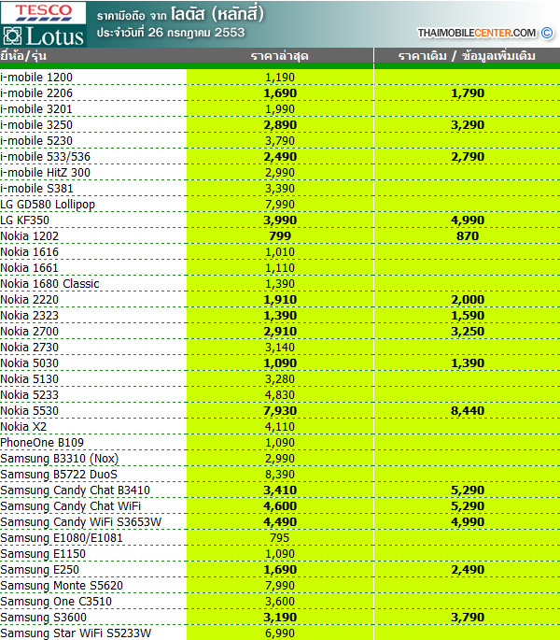Select the i-mobile 2206 model name

[x=36, y=93]
